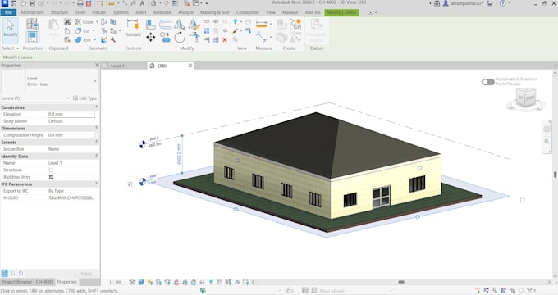The height and width of the screenshot is (295, 558).
Task: Click the Default 3D View house icon
Action: pyautogui.click(x=153, y=3)
